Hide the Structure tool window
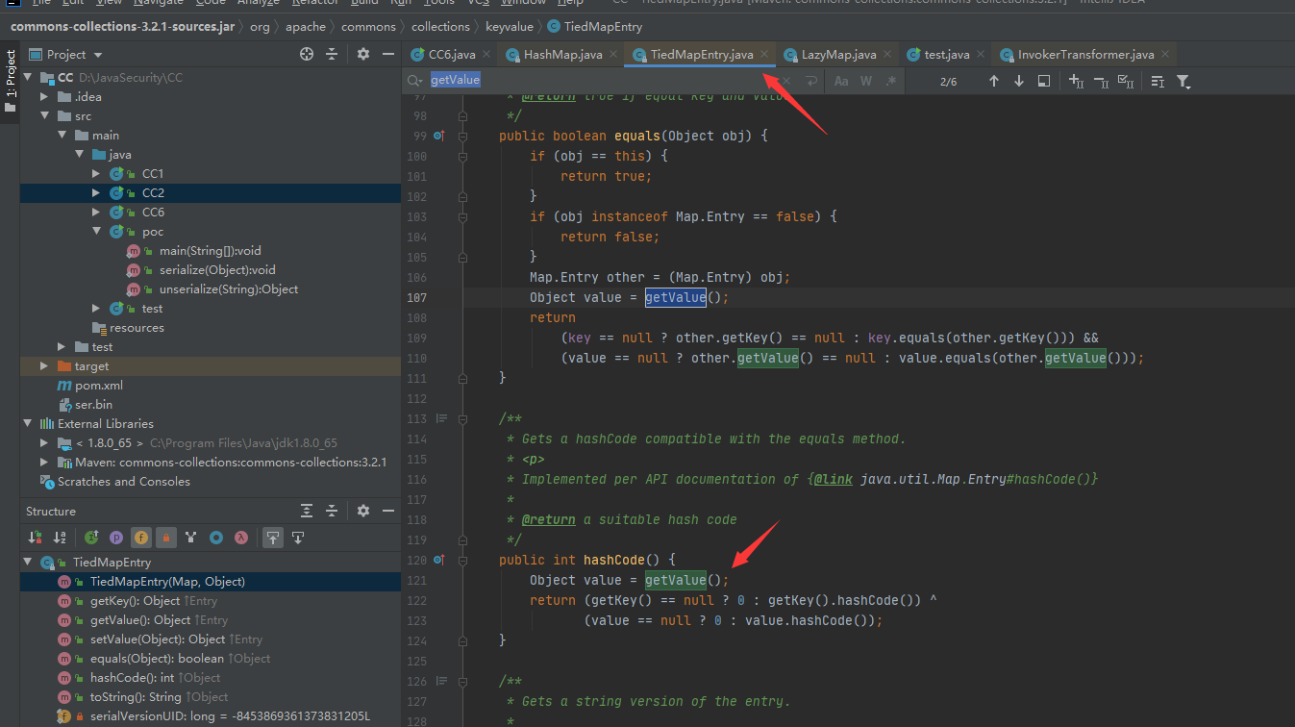 [388, 511]
